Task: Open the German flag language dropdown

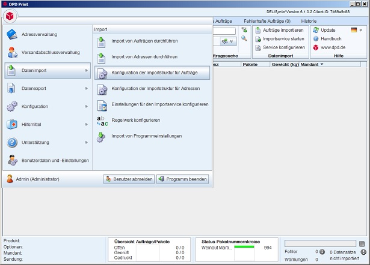Action: (x=357, y=30)
